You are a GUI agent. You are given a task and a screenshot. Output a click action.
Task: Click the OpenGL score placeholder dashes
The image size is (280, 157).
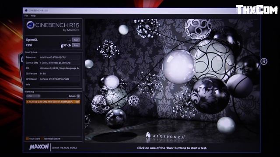click(69, 40)
